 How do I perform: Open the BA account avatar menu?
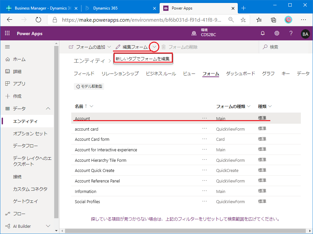(305, 34)
